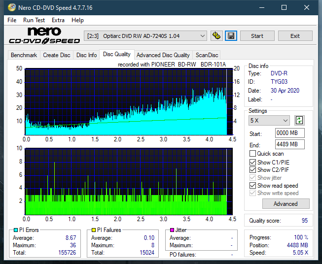Close the Nero CD-DVD Speed window
322x264 pixels.
[307, 7]
